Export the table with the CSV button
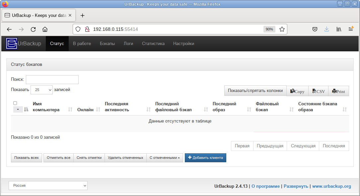The width and height of the screenshot is (360, 196). [319, 91]
